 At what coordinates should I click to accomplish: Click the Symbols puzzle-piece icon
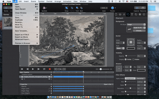[x=44, y=8]
